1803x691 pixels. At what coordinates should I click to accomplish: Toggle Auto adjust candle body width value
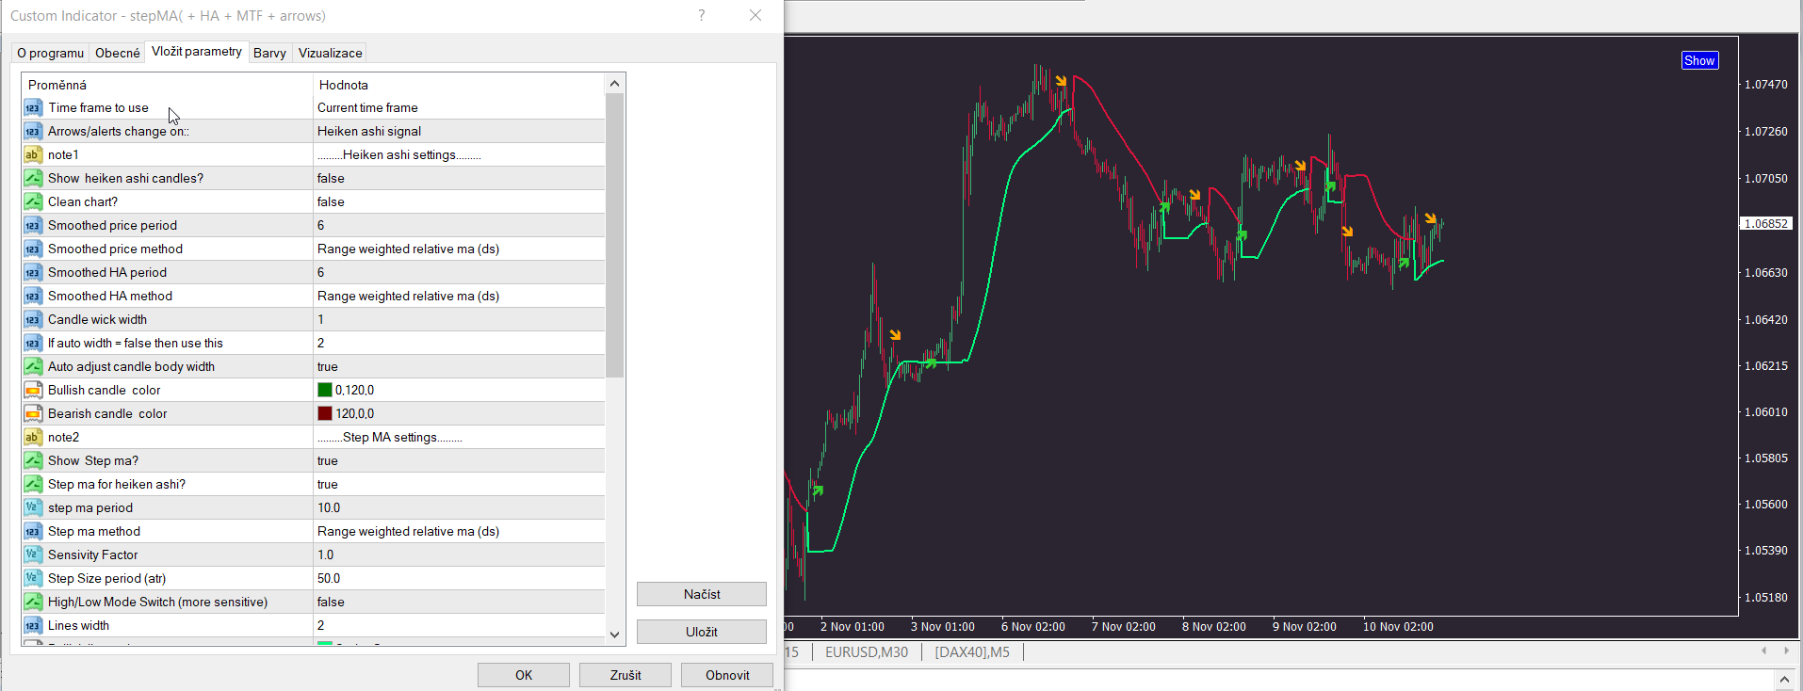point(459,366)
